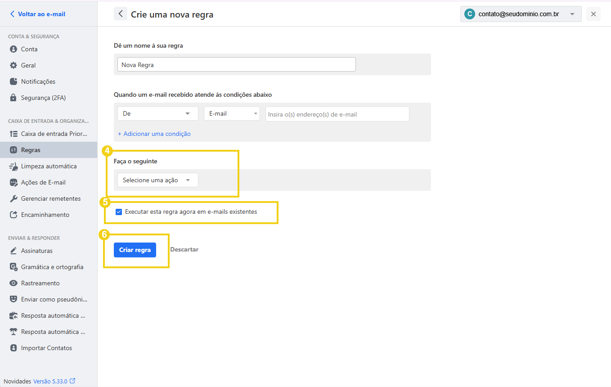Click the Assinaturas pen icon
This screenshot has width=611, height=387.
click(13, 250)
